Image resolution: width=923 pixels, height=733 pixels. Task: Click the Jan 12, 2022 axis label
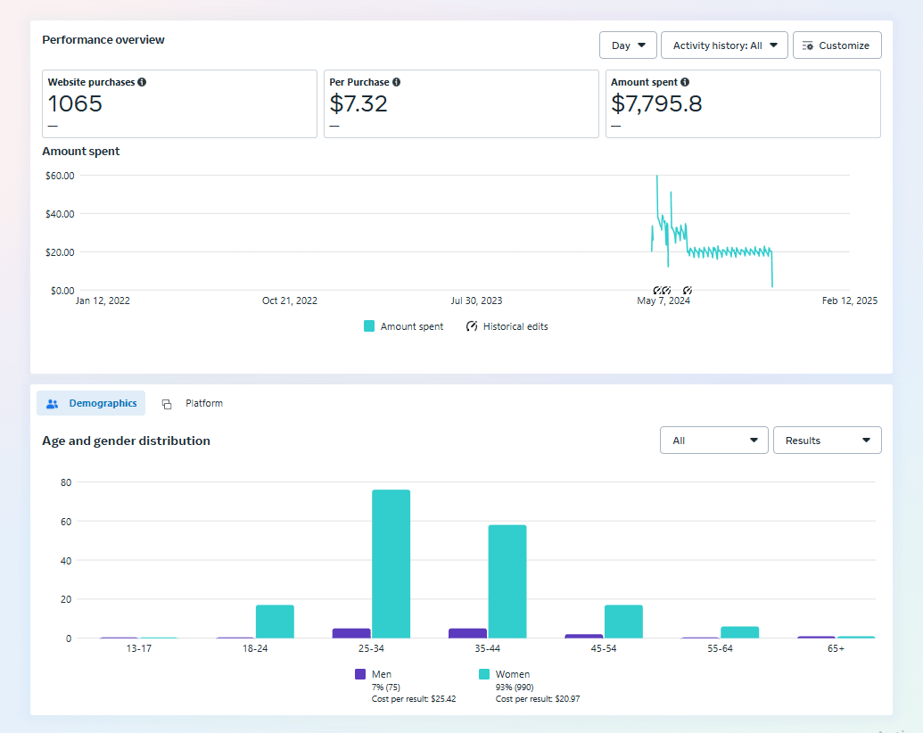point(103,301)
